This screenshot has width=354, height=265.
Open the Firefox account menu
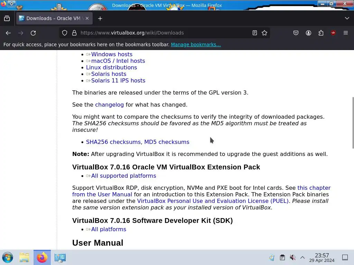click(x=308, y=33)
